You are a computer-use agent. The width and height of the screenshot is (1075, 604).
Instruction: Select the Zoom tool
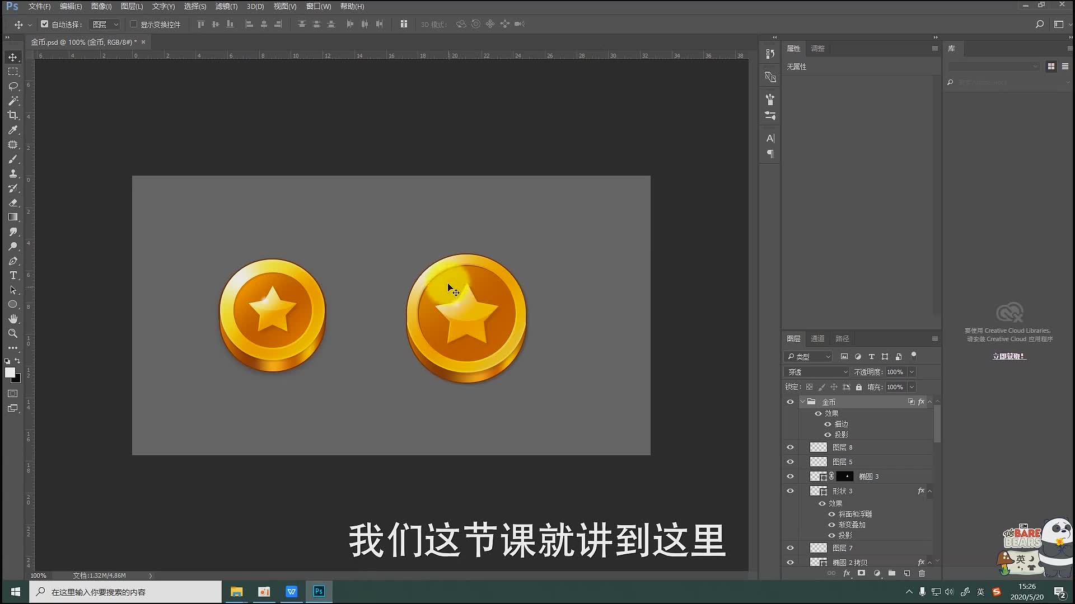click(x=13, y=333)
